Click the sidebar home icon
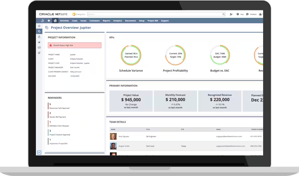Screen dimensions: 299x176 [x=39, y=26]
